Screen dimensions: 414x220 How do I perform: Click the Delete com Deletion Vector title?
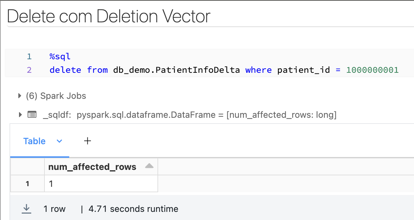109,16
